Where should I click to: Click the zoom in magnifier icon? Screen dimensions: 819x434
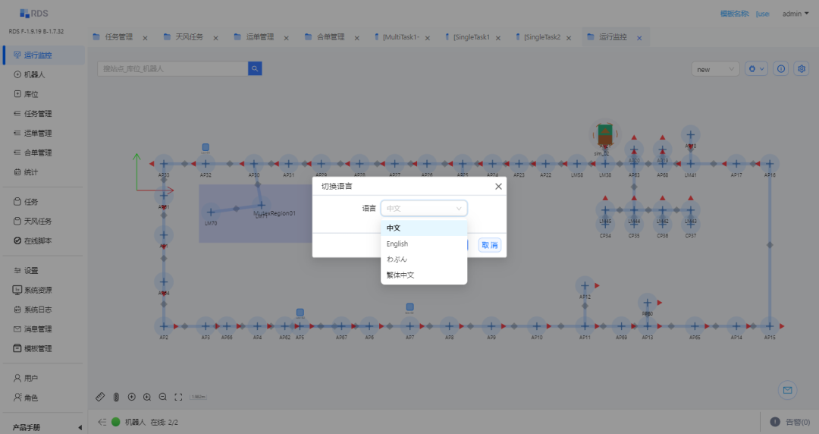147,397
